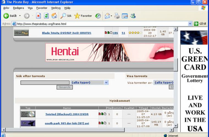Open the Messenger toolbar icon
The height and width of the screenshot is (137, 209).
click(x=133, y=16)
